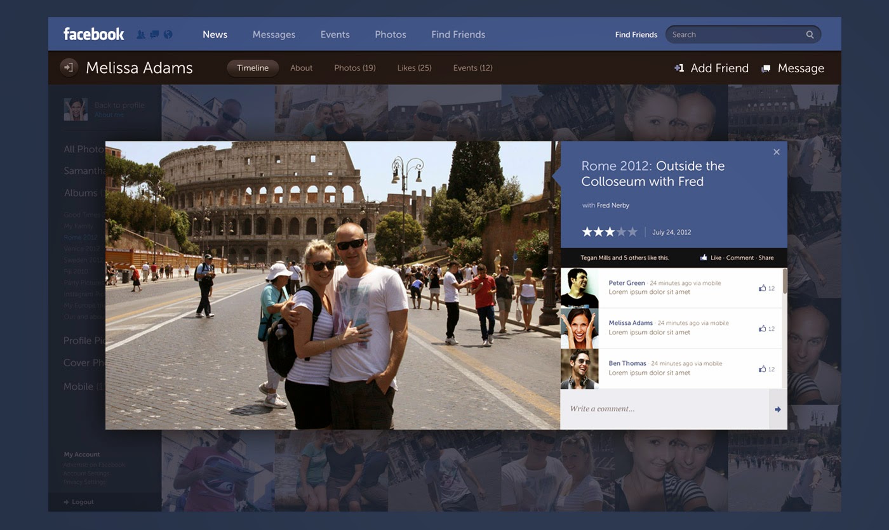
Task: Open the tagged Fred Nerby link
Action: pyautogui.click(x=613, y=206)
